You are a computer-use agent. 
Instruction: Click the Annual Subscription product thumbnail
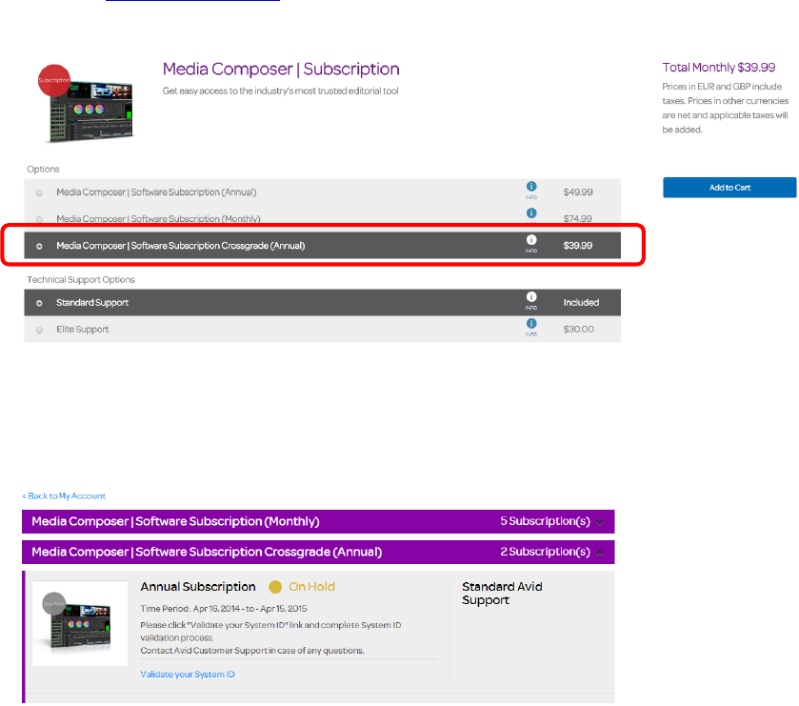point(79,623)
